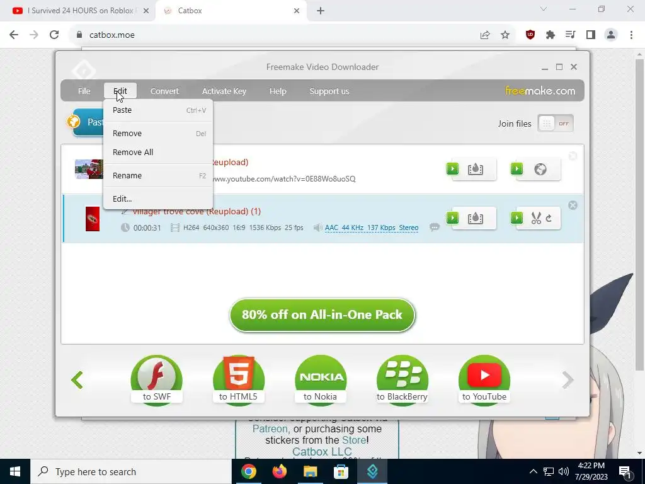
Task: Open the Support us menu
Action: click(329, 91)
